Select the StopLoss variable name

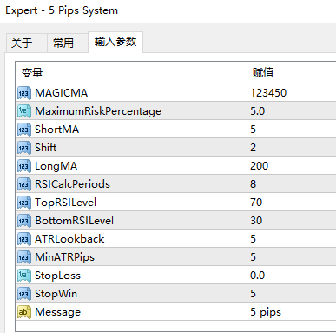tap(57, 276)
